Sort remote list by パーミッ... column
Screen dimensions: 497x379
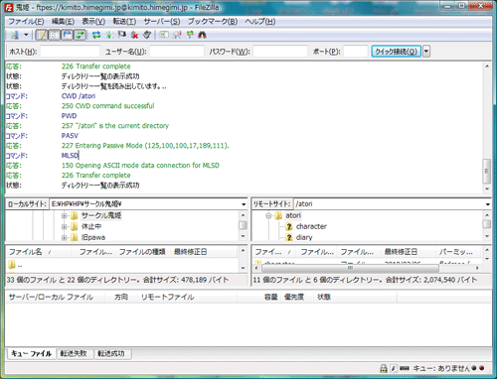(458, 252)
